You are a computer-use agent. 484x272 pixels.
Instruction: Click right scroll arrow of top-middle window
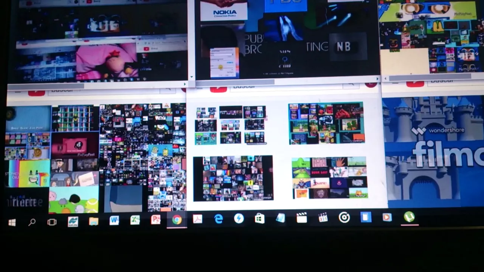[378, 79]
